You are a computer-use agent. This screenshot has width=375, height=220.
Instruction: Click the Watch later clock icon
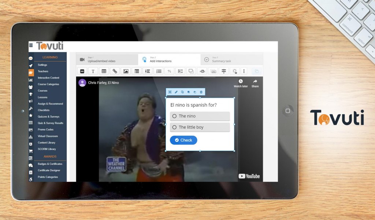pyautogui.click(x=241, y=82)
